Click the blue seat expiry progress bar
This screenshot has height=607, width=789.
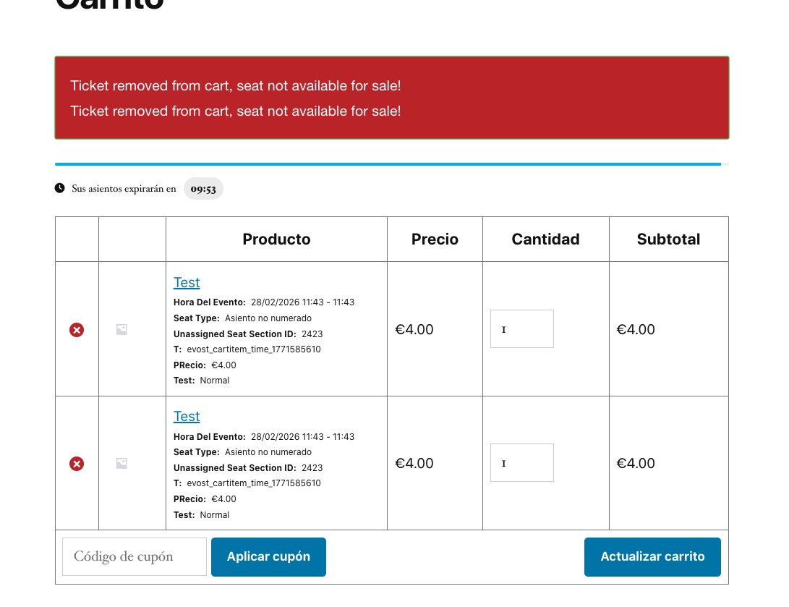(388, 164)
